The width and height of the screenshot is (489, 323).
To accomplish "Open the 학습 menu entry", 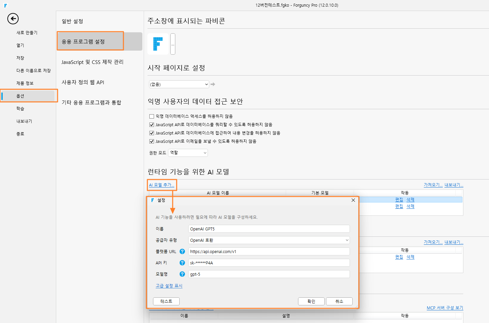I will [20, 109].
